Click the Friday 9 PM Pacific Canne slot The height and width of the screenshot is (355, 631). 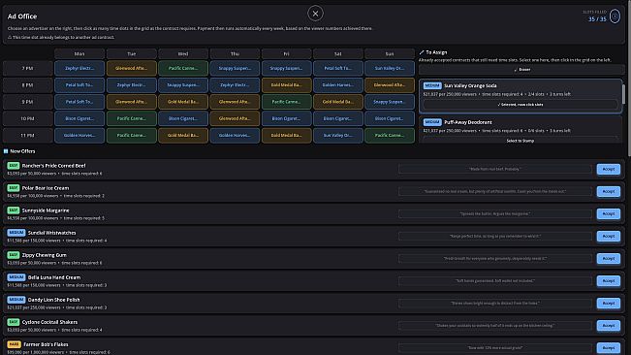pyautogui.click(x=286, y=102)
